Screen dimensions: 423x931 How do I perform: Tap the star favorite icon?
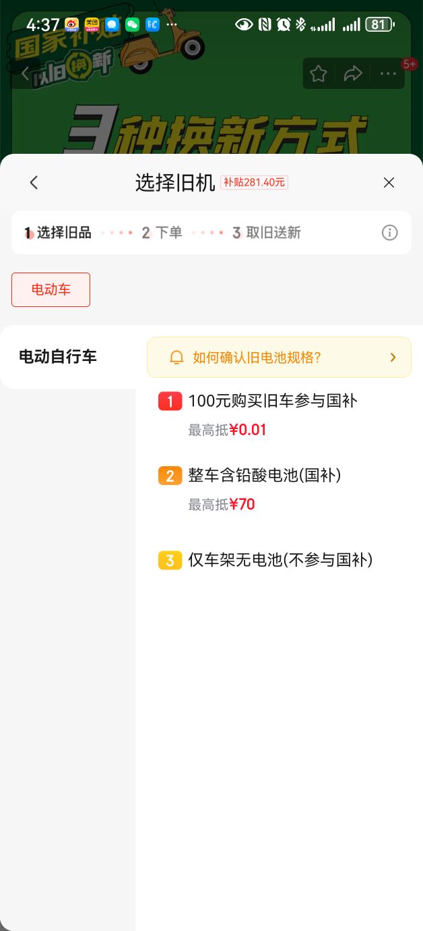319,74
